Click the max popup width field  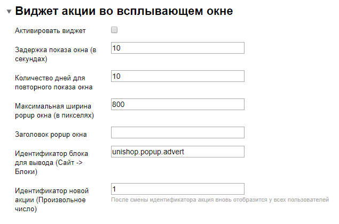(177, 105)
